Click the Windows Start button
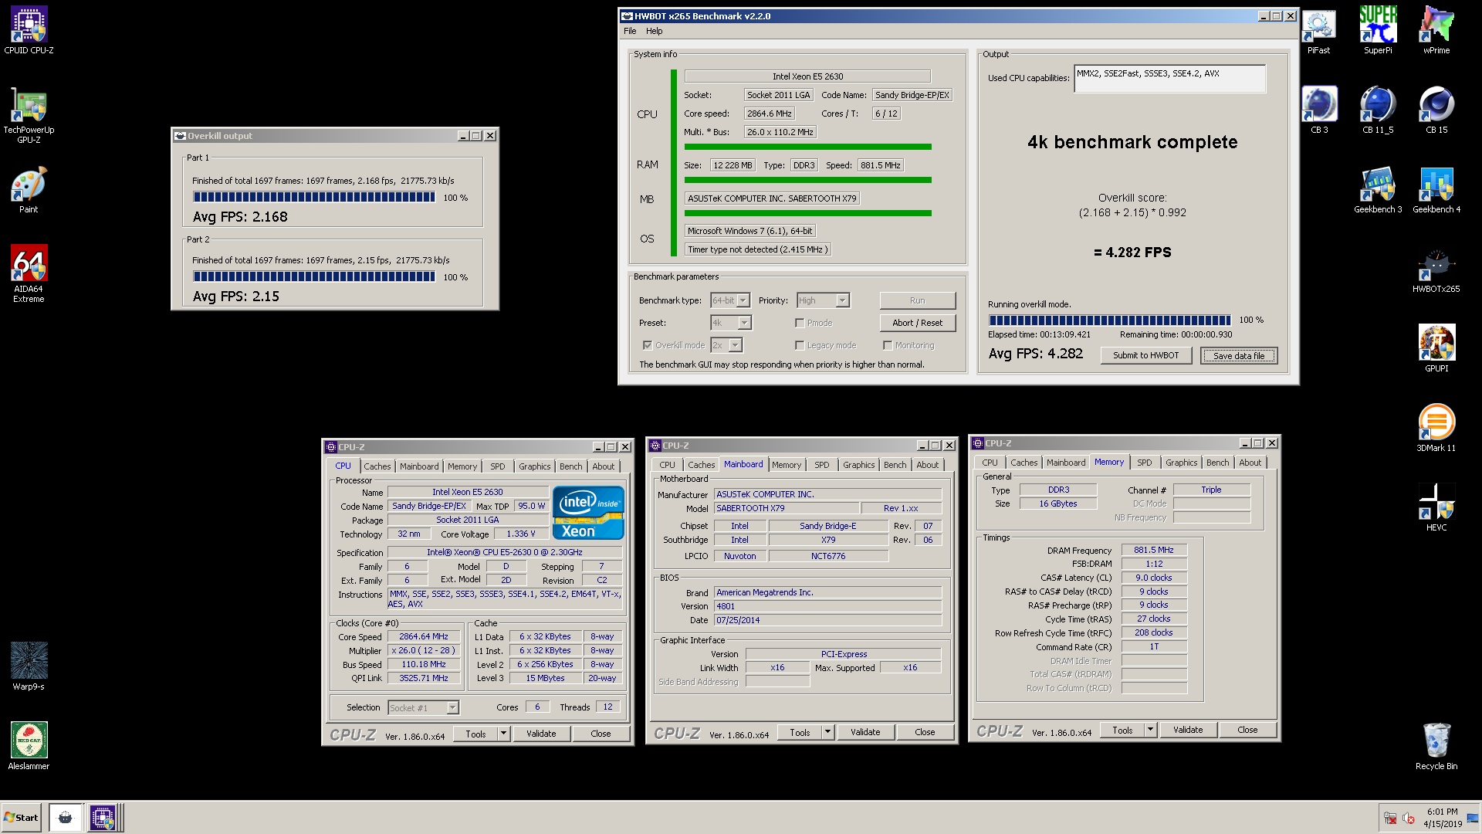 [x=21, y=818]
